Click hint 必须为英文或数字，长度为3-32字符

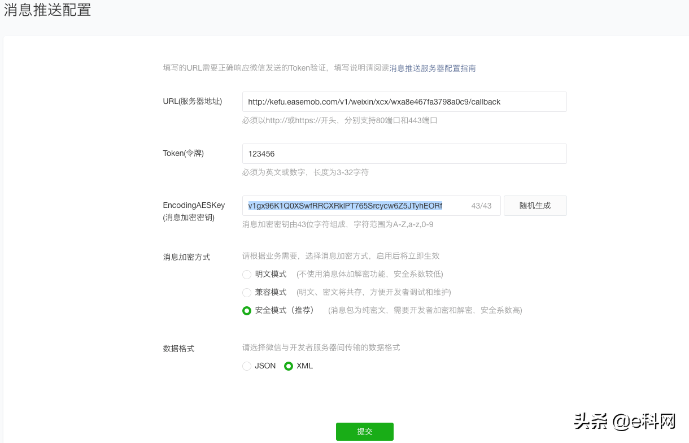point(306,172)
